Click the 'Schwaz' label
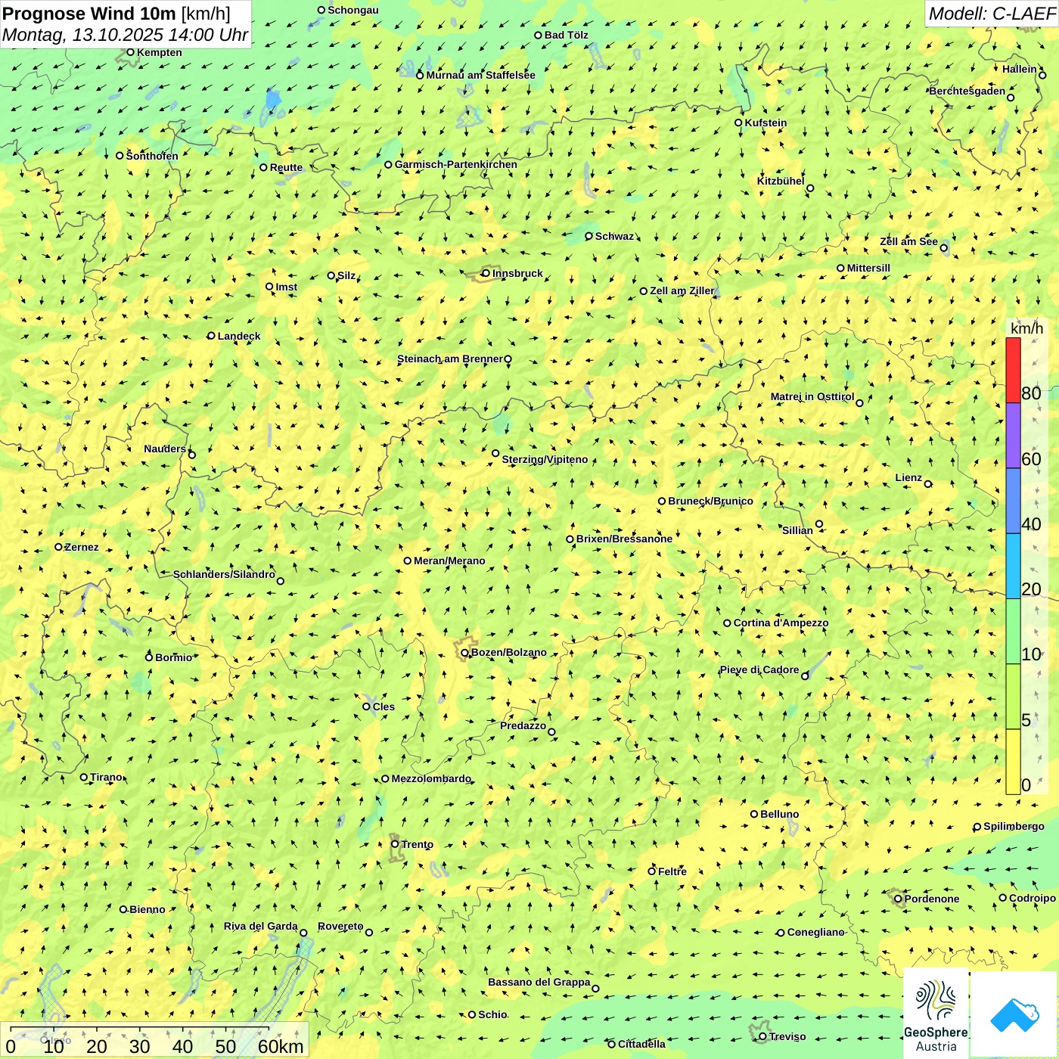Viewport: 1059px width, 1059px height. 614,236
